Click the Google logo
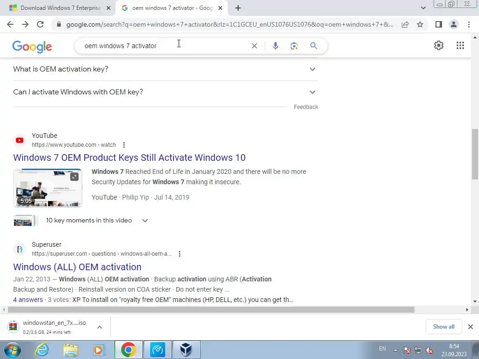 32,46
